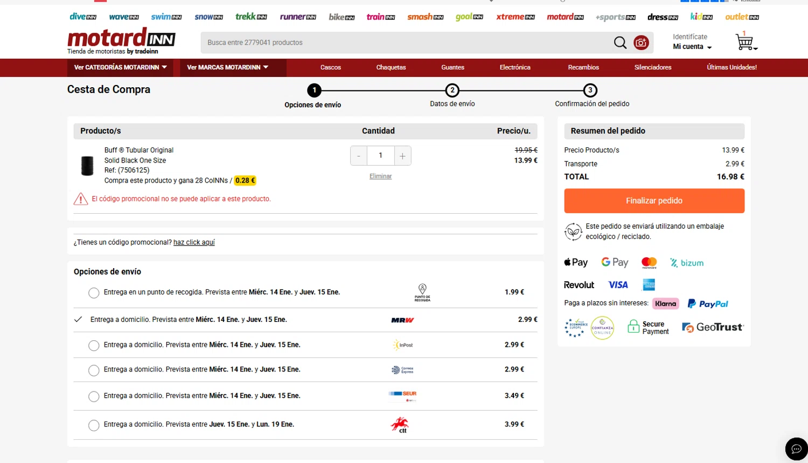Screen dimensions: 808x463
Task: Click the Revolut payment logo
Action: point(579,285)
